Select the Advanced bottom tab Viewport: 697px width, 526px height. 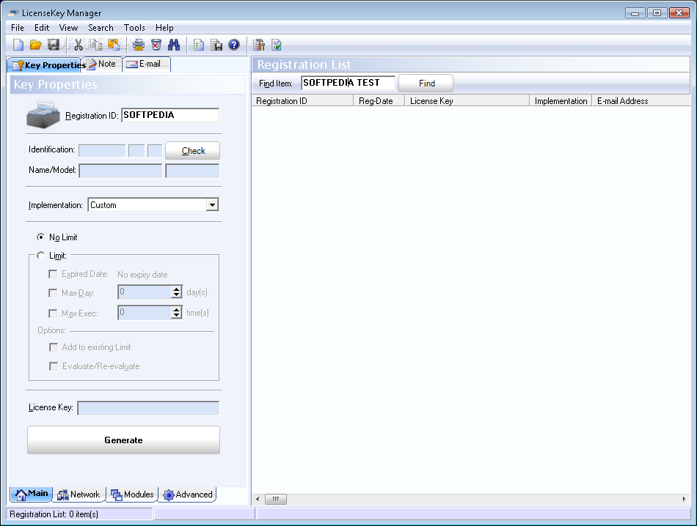[x=188, y=494]
